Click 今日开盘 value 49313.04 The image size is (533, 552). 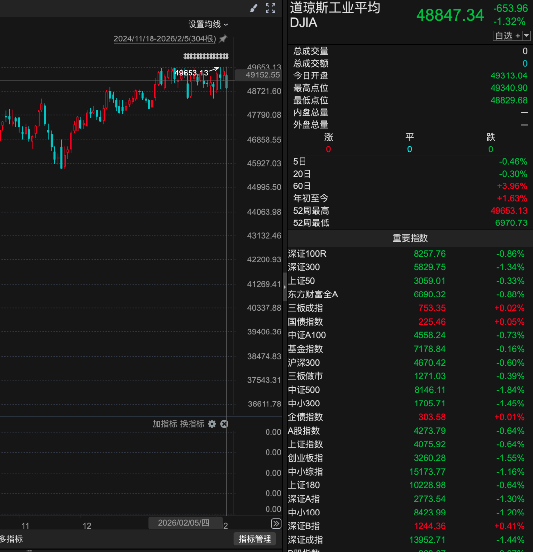[x=509, y=75]
